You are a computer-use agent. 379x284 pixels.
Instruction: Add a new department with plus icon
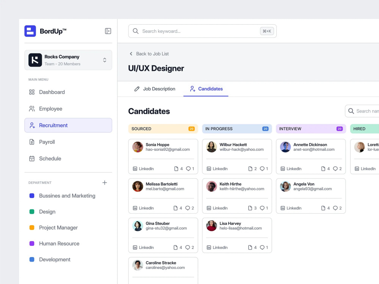(105, 183)
